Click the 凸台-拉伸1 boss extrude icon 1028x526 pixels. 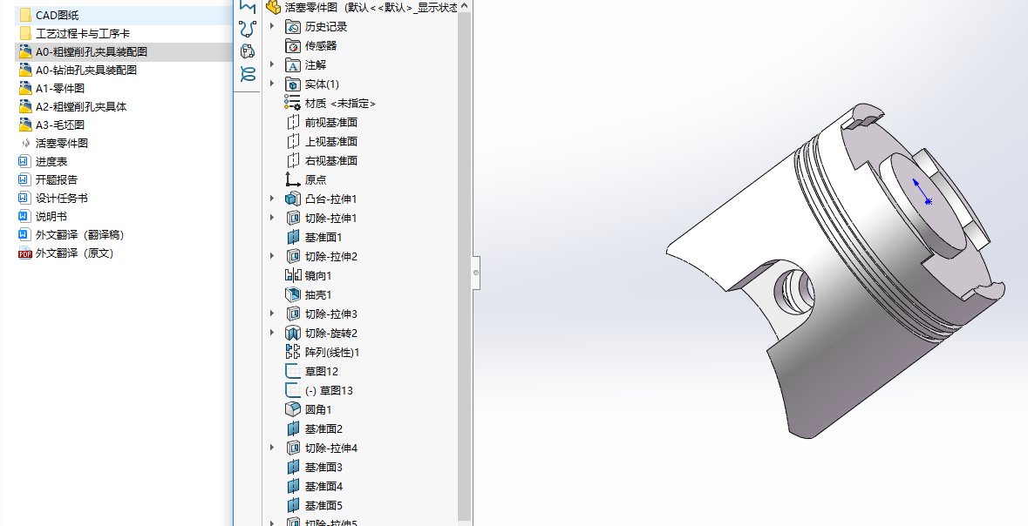(292, 199)
